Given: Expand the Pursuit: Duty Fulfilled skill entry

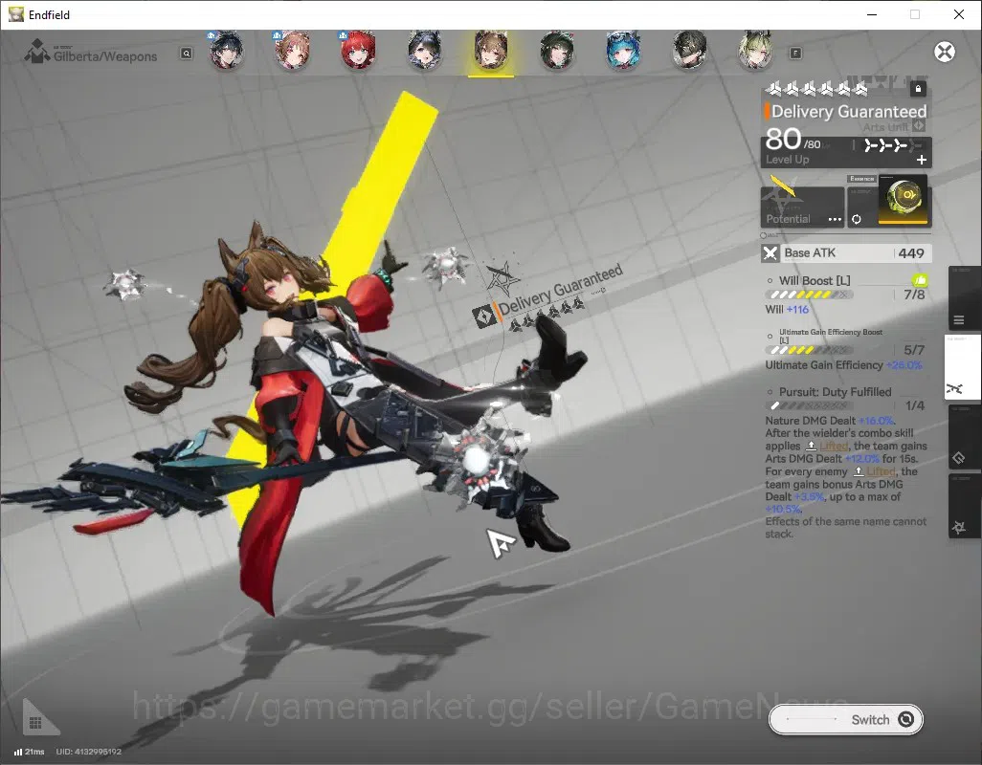Looking at the screenshot, I should (x=835, y=392).
